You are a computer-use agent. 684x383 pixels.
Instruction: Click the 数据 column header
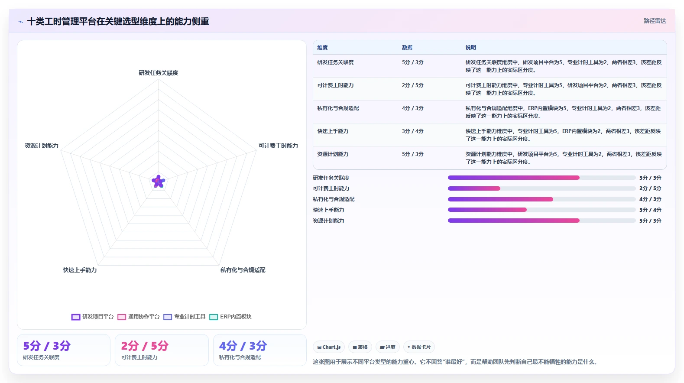point(407,48)
